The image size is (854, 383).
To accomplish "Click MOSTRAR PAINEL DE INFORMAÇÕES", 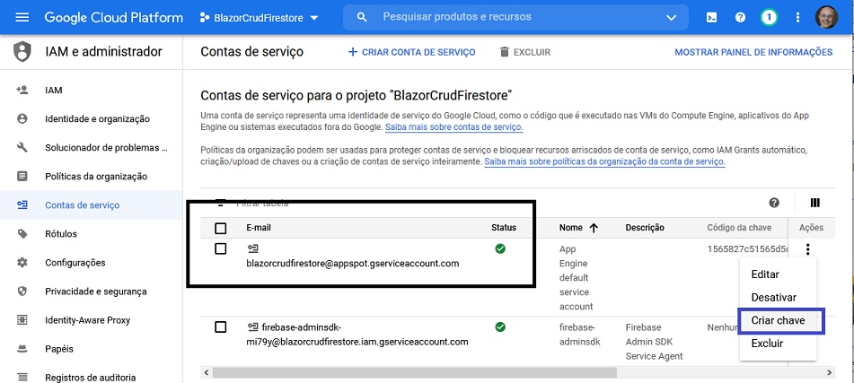I will (753, 52).
